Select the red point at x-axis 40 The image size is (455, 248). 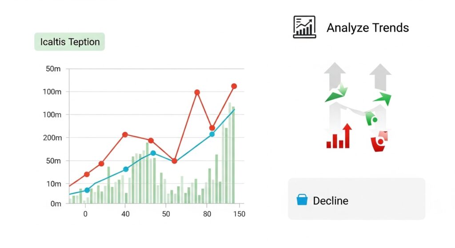(125, 134)
